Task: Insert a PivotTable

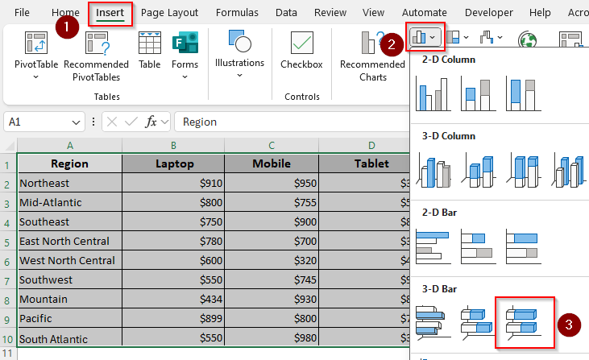Action: click(36, 55)
